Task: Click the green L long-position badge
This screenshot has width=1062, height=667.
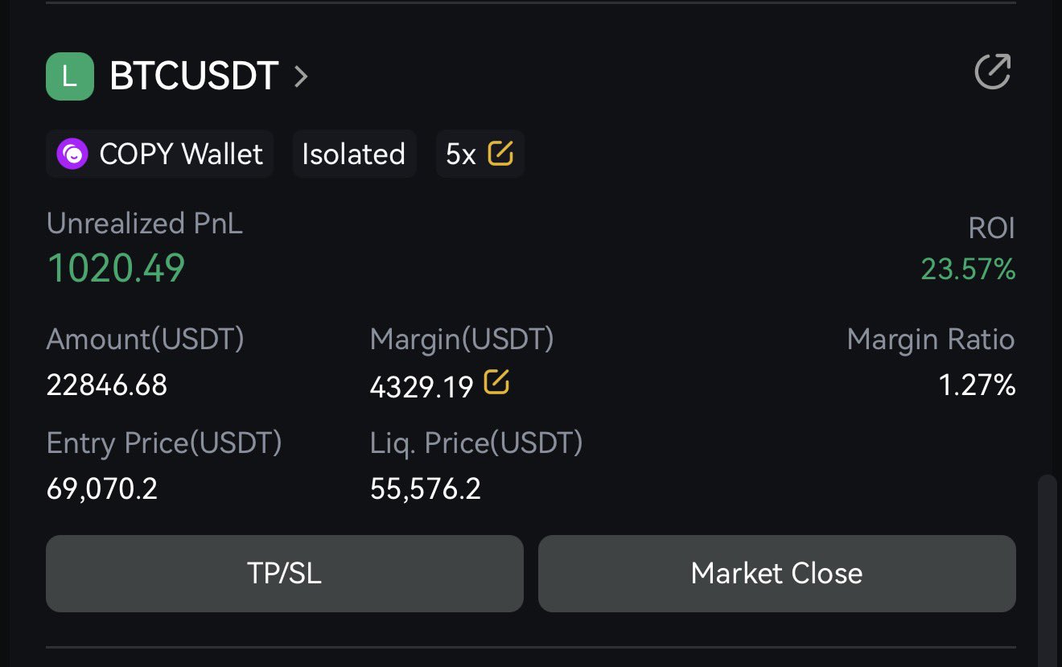Action: point(70,76)
